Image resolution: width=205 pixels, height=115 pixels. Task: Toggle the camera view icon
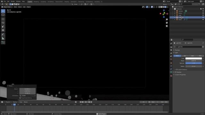tap(167, 26)
